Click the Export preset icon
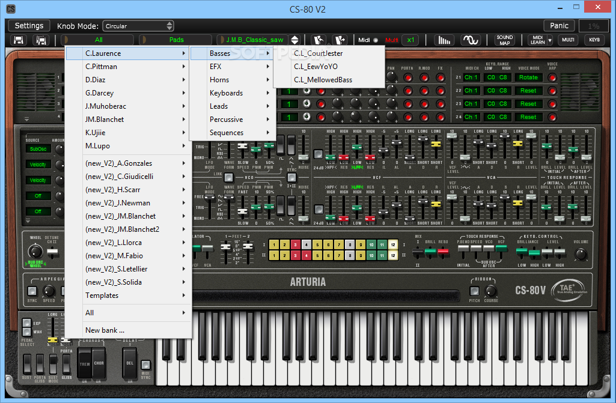This screenshot has width=616, height=403. 340,40
